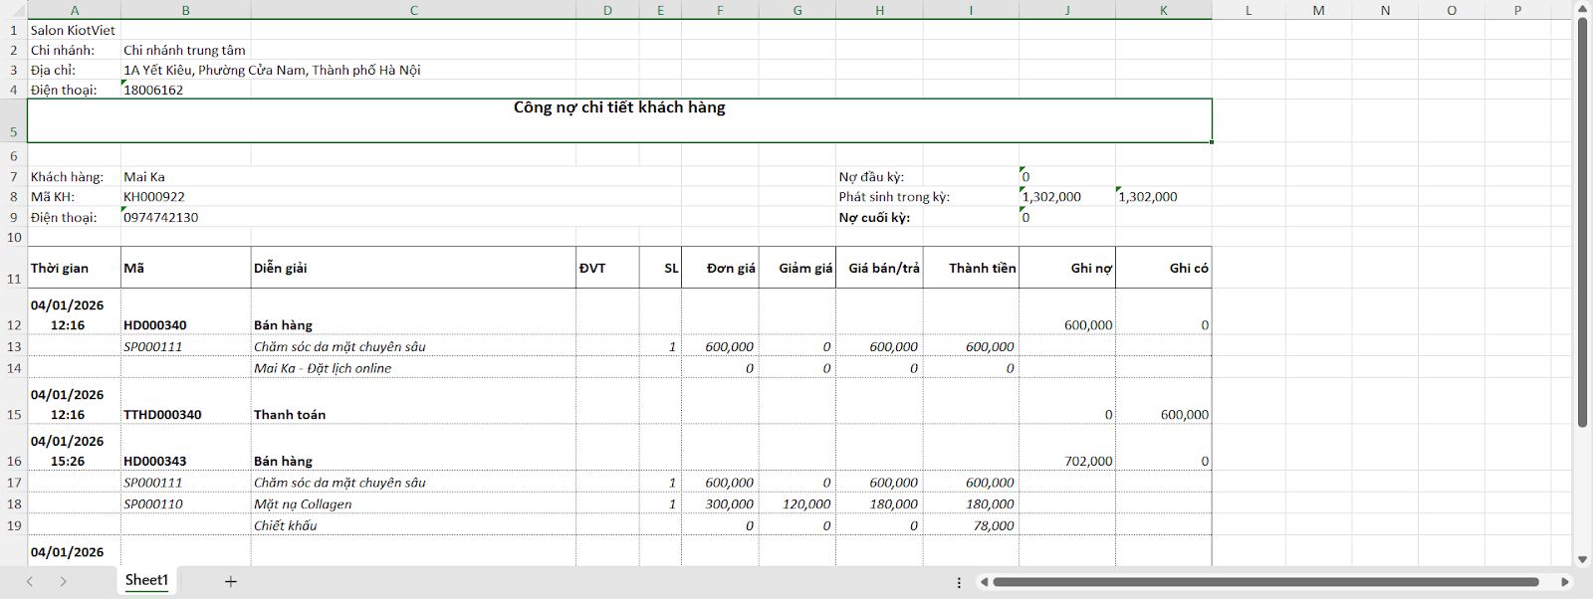Click 'Mai Ka - Đặt lịch online' cell
The image size is (1593, 599).
(413, 368)
